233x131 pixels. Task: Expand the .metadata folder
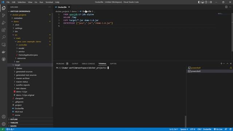30,18
